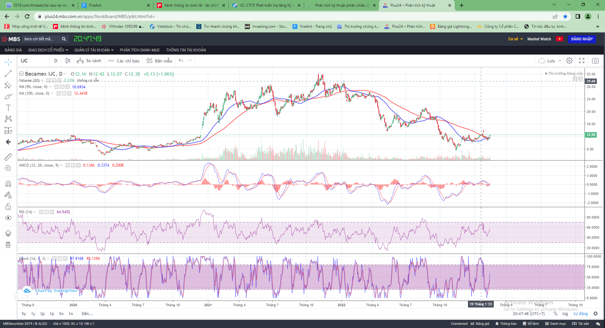605x328 pixels.
Task: Open the Market Watch link
Action: [x=539, y=39]
